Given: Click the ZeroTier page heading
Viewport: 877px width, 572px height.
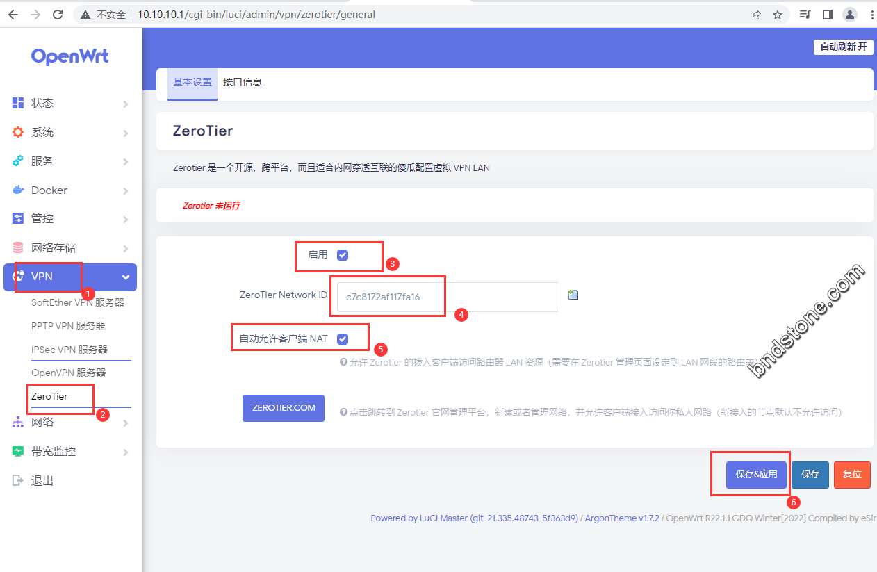Looking at the screenshot, I should tap(203, 131).
